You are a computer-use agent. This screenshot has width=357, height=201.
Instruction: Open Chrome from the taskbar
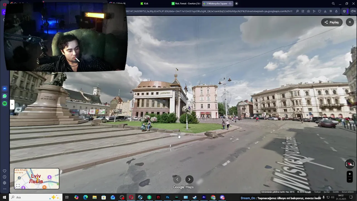coord(213,197)
